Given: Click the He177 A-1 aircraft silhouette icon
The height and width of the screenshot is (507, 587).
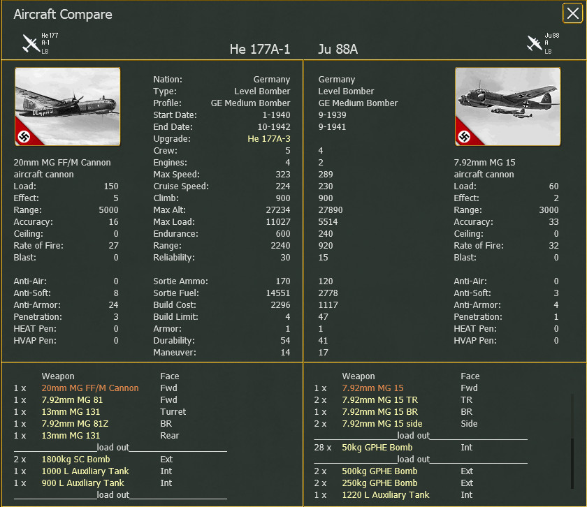Looking at the screenshot, I should (31, 43).
